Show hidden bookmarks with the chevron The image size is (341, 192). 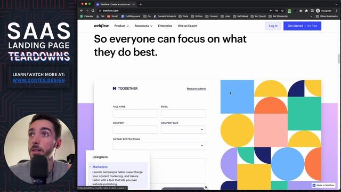point(311,17)
